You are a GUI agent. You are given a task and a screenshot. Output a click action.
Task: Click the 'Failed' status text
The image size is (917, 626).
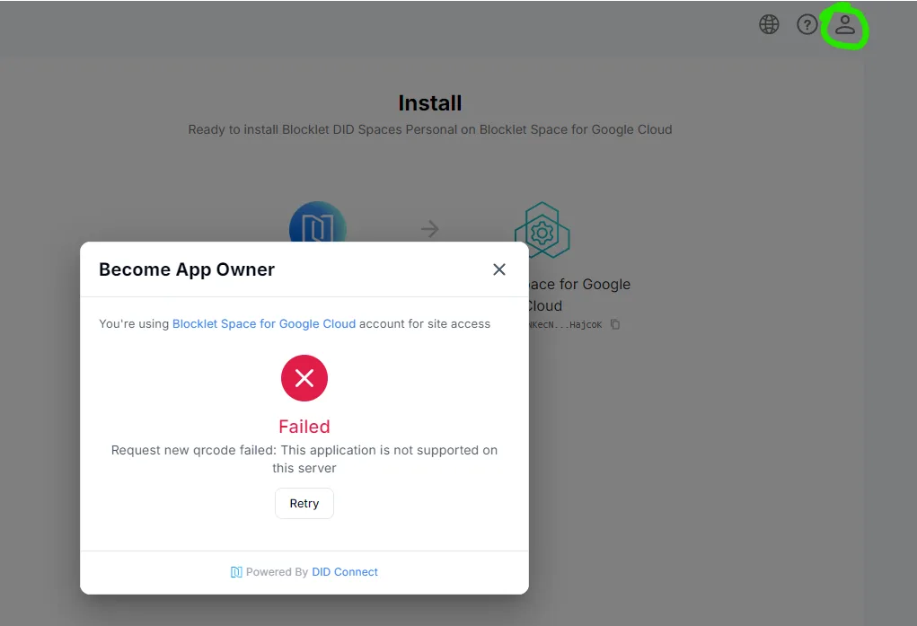(304, 427)
